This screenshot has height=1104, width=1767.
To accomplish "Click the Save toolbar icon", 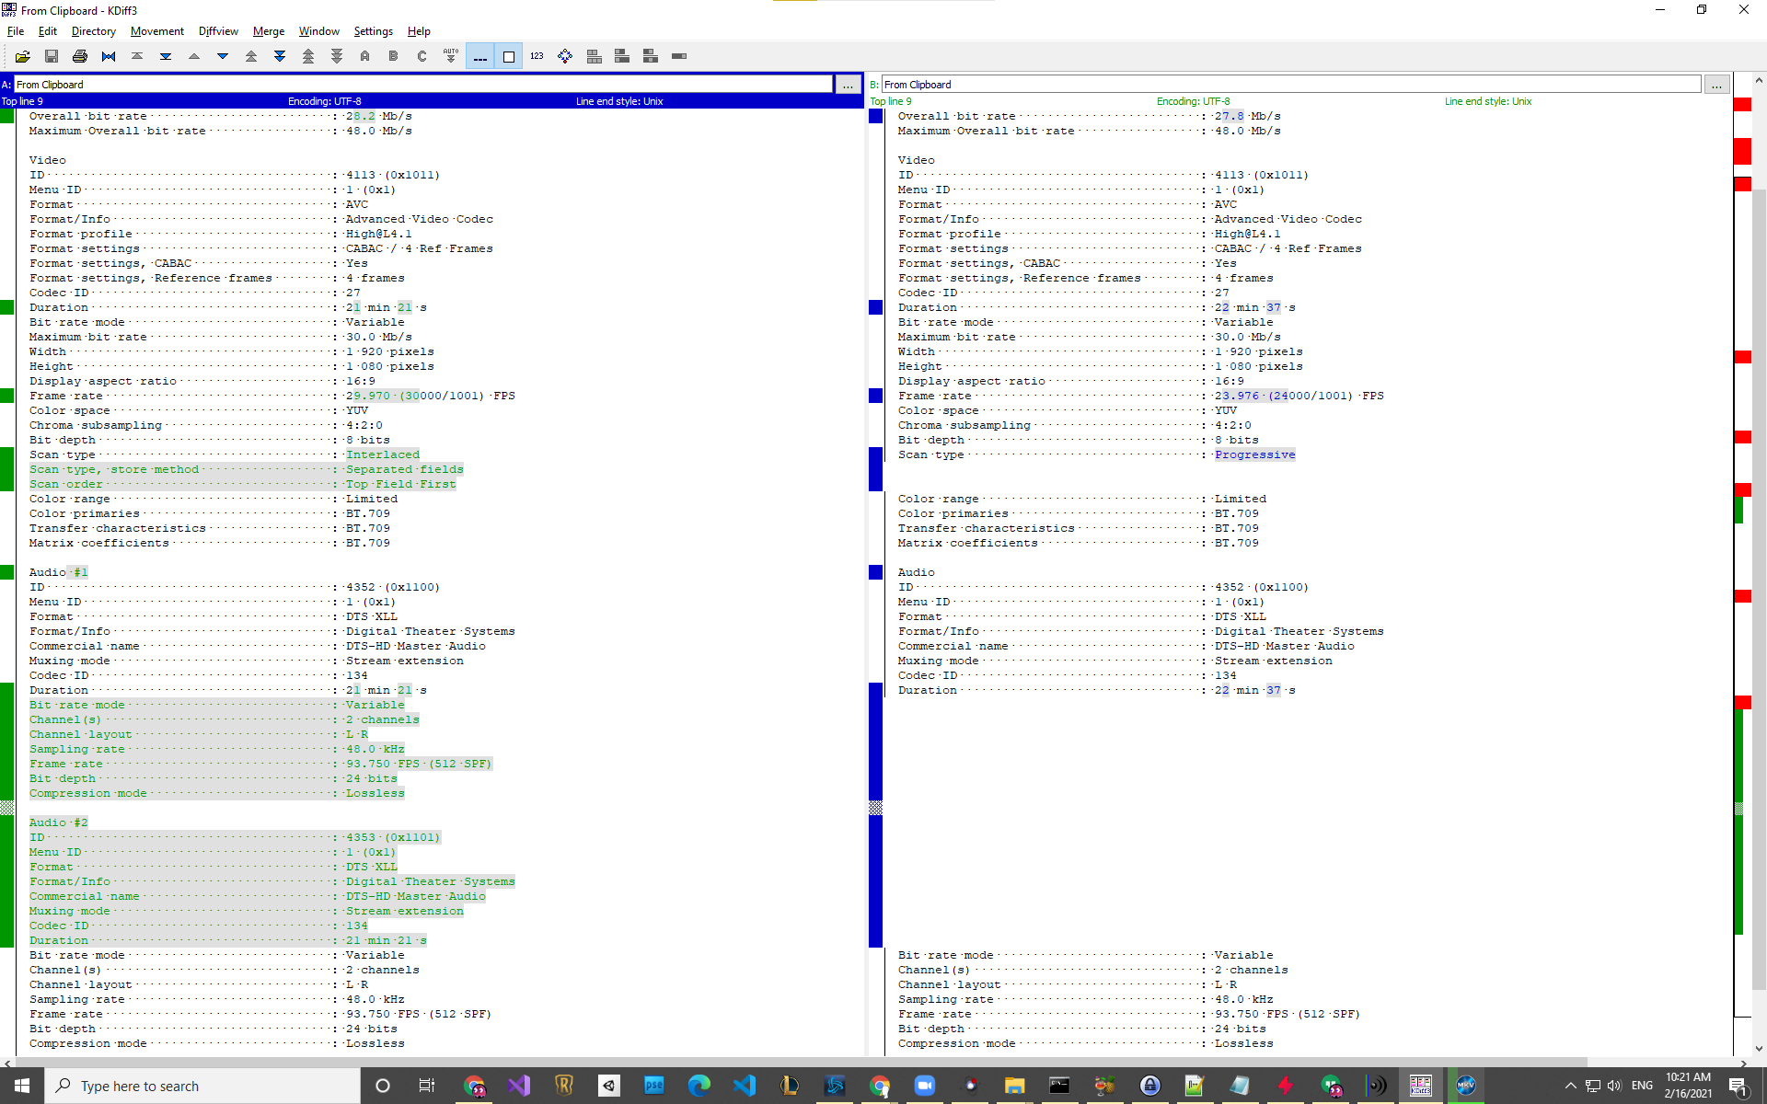I will 52,56.
